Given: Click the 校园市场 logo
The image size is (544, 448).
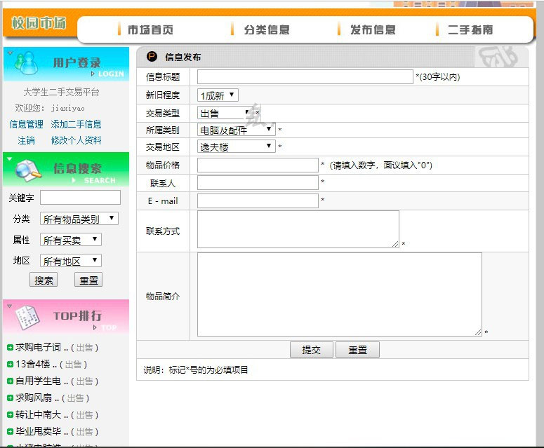Looking at the screenshot, I should coord(39,23).
